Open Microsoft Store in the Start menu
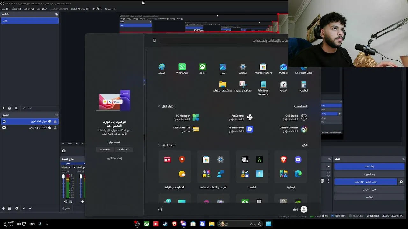Screen dimensions: 408x229 263,69
